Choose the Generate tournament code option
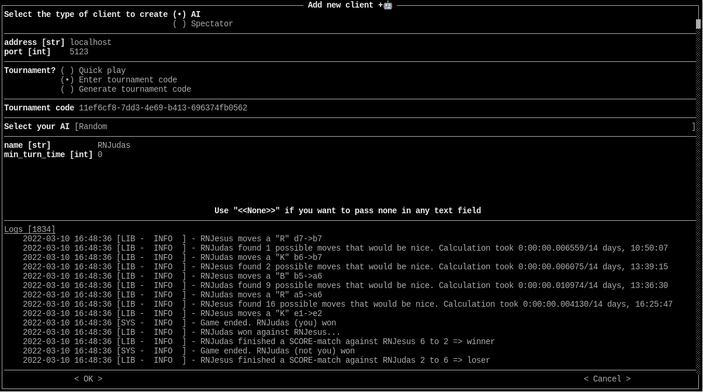The height and width of the screenshot is (392, 703). tap(126, 89)
